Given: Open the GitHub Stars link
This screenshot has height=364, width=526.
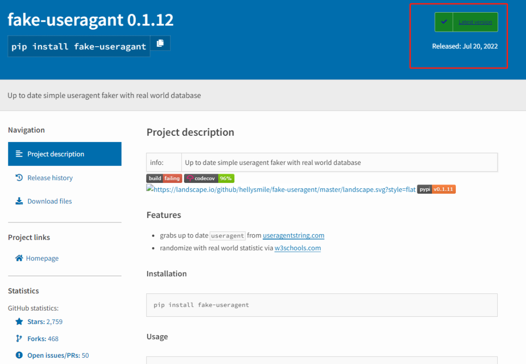Looking at the screenshot, I should [x=45, y=322].
